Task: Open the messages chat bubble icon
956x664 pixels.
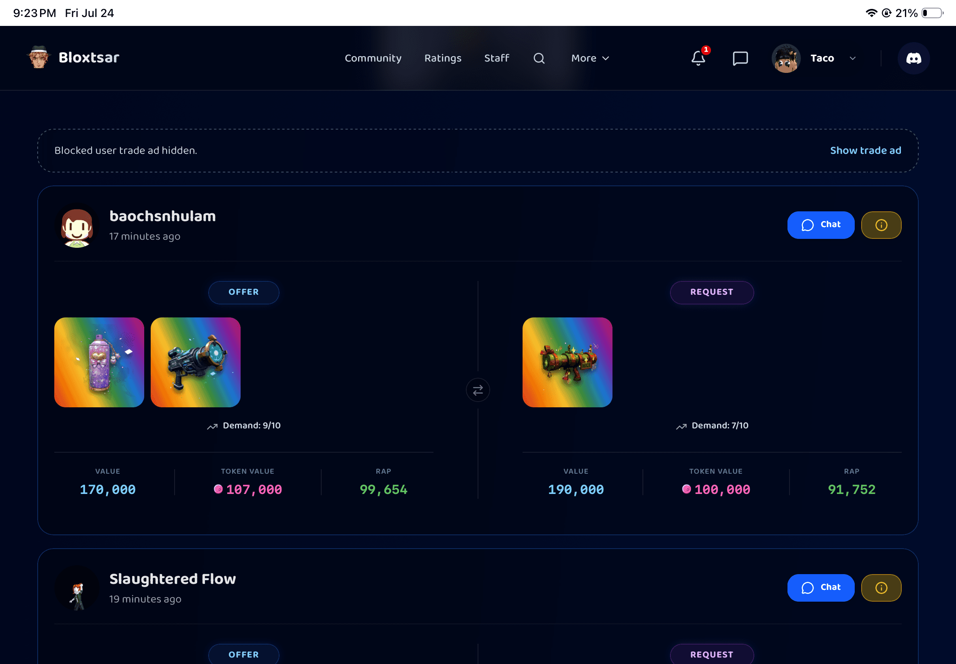Action: pos(740,58)
